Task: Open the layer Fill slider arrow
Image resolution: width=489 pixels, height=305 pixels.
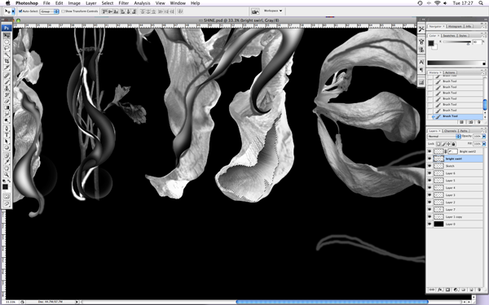Action: coord(484,144)
